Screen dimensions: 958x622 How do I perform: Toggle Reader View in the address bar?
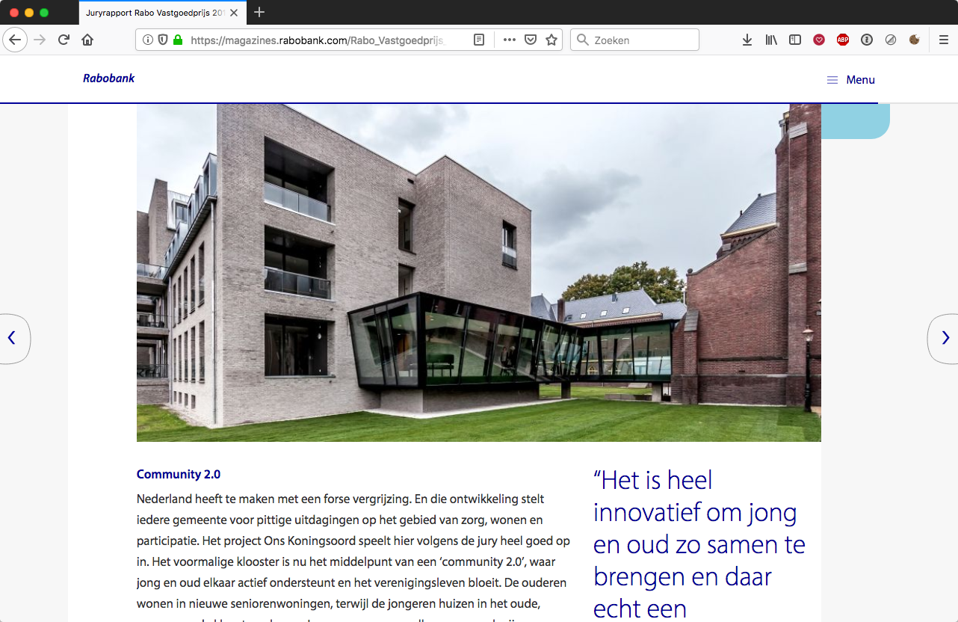tap(479, 40)
